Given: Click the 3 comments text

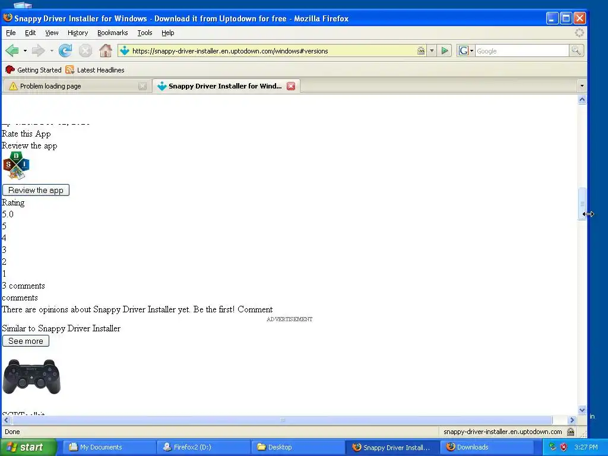Looking at the screenshot, I should [23, 286].
